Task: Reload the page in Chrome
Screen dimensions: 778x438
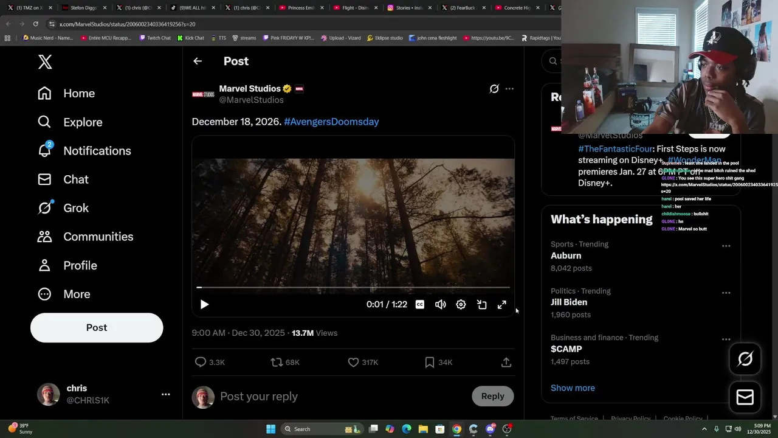Action: coord(36,24)
